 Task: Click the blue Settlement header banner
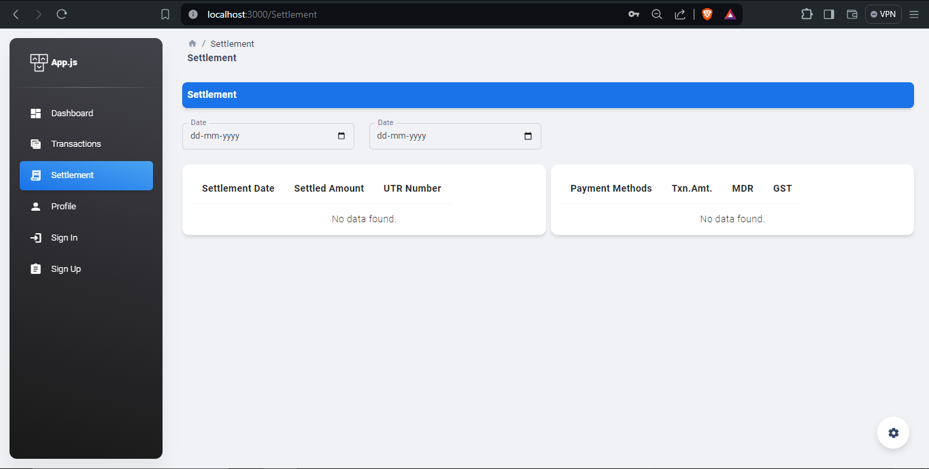point(548,95)
